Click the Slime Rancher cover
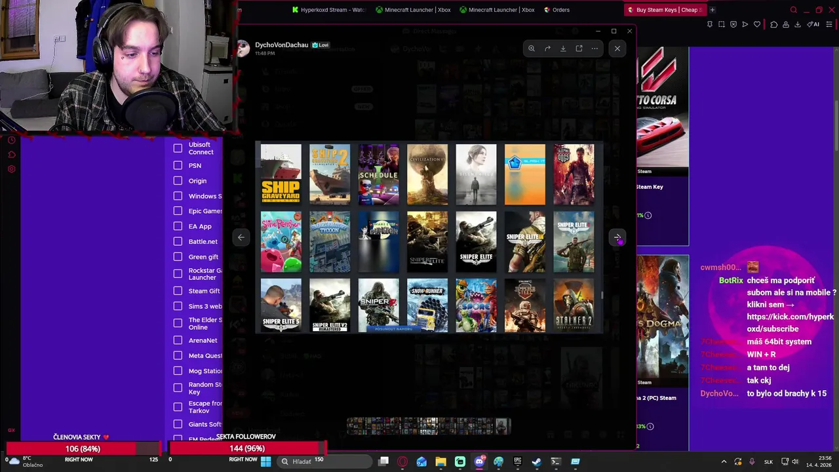The width and height of the screenshot is (839, 472). [x=281, y=242]
